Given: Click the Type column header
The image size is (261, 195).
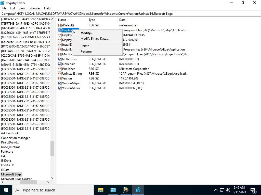Looking at the screenshot, I should click(102, 20).
